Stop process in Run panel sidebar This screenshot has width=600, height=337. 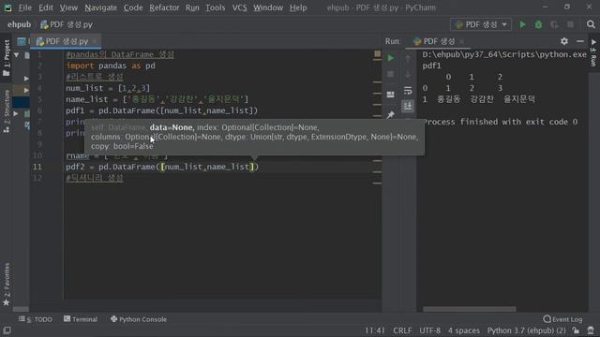391,75
